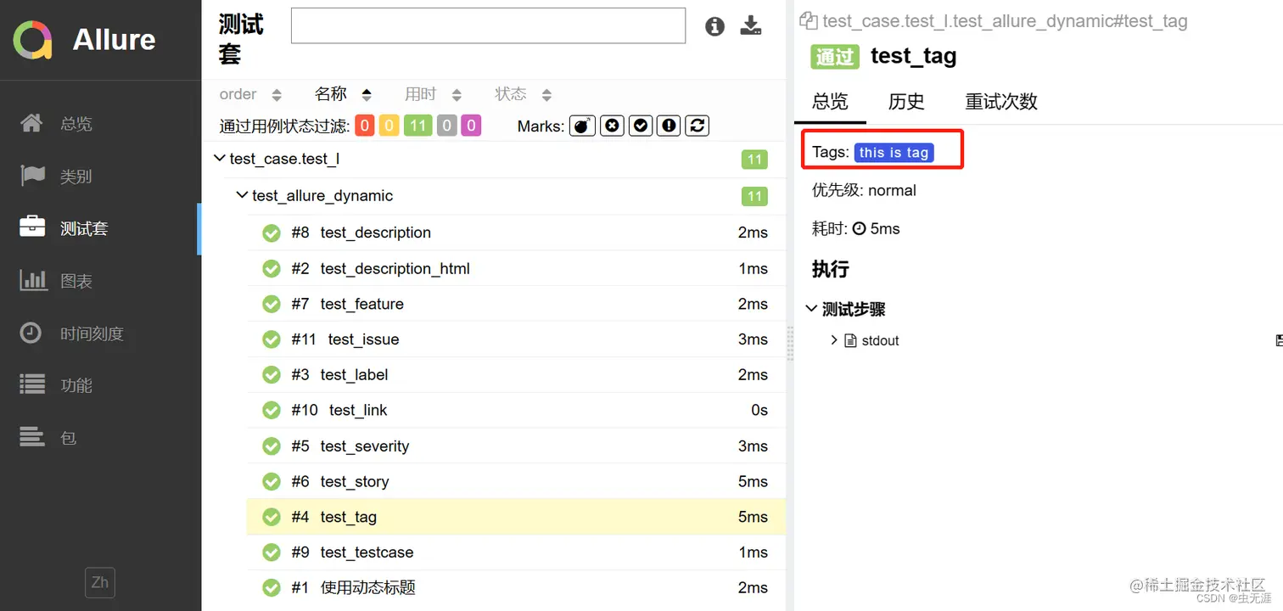Toggle the gray skipped status filter
Image resolution: width=1283 pixels, height=611 pixels.
[x=447, y=126]
